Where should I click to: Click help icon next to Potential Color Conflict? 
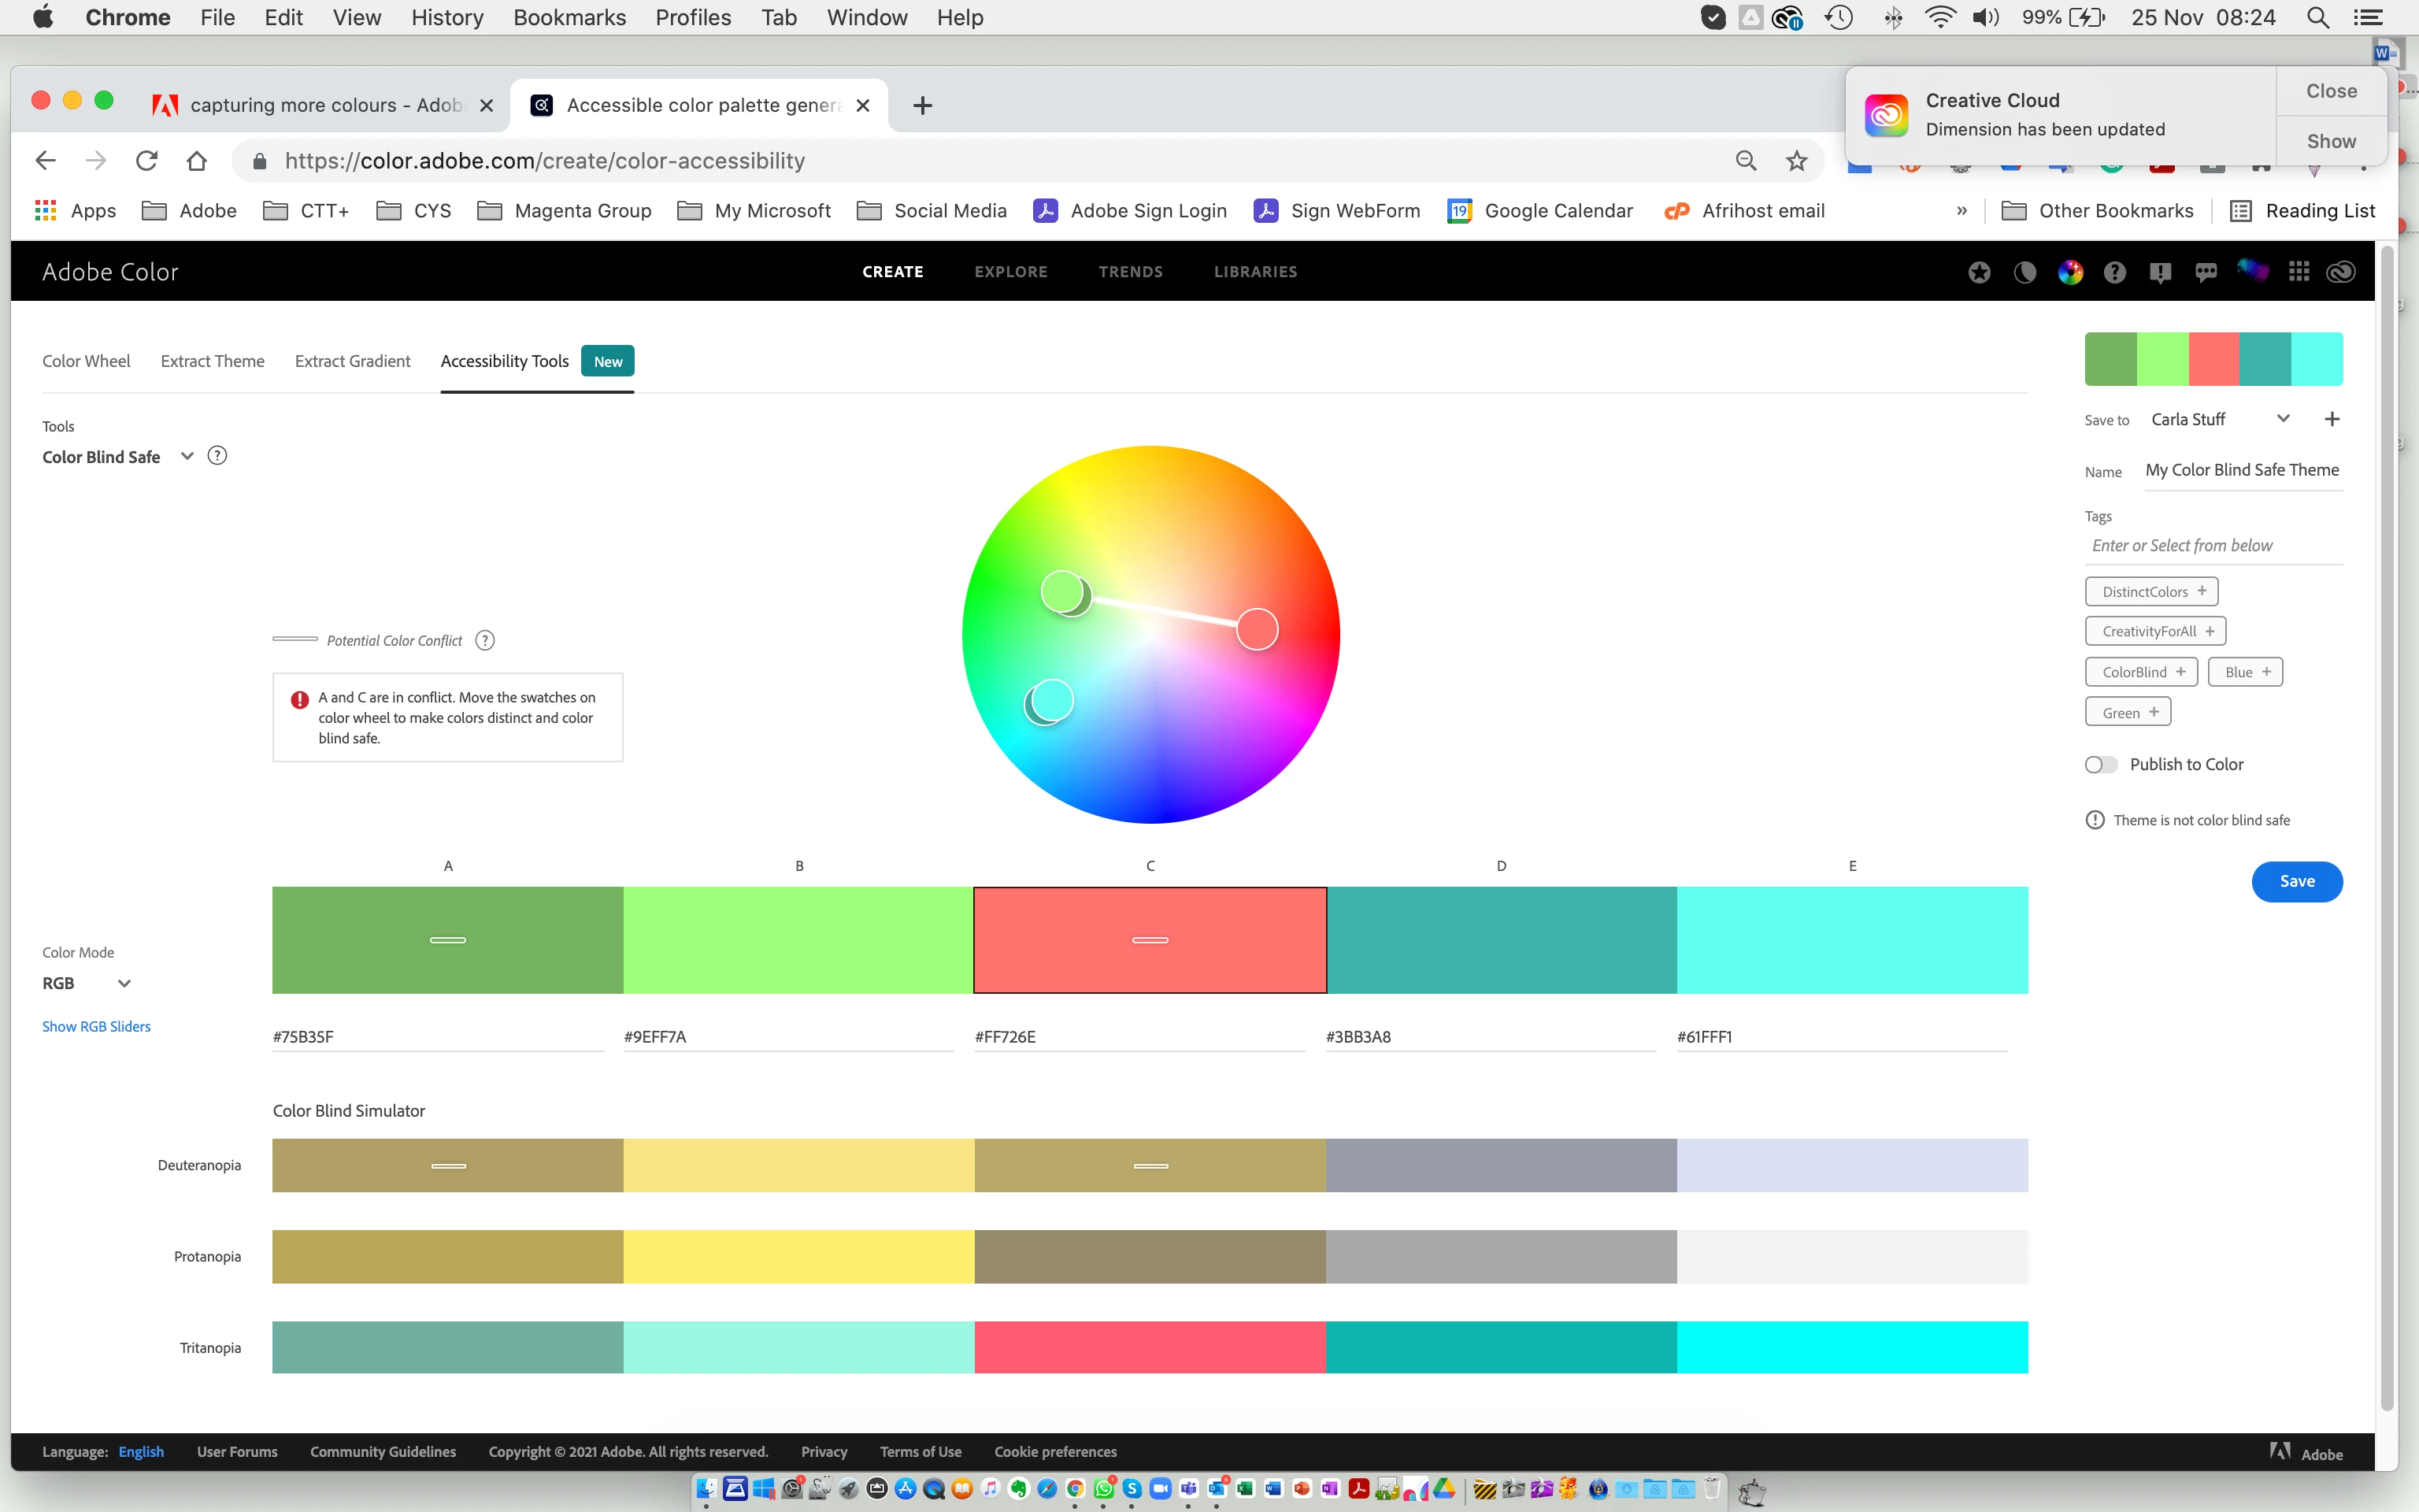click(x=485, y=640)
